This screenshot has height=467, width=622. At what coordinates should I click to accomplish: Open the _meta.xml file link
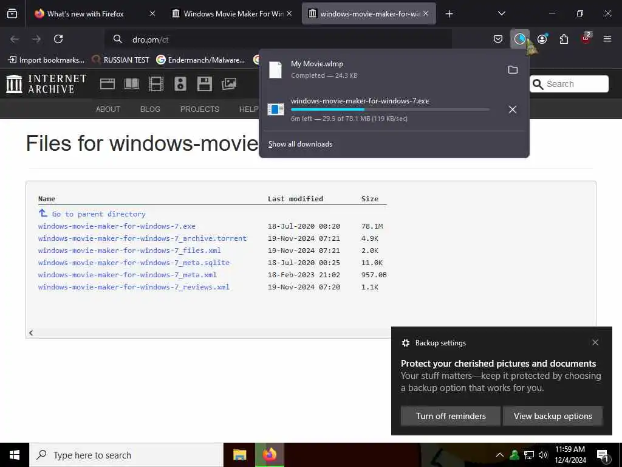coord(128,275)
